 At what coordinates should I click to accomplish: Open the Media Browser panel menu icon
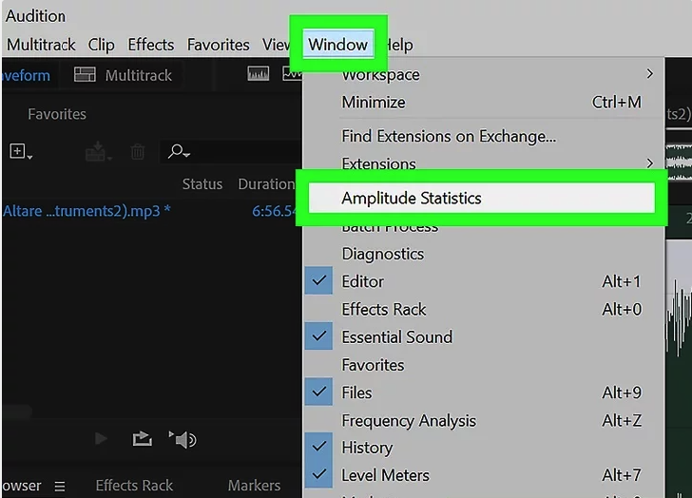[60, 486]
